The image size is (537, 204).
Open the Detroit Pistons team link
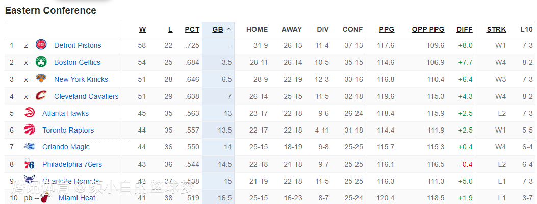tap(78, 45)
